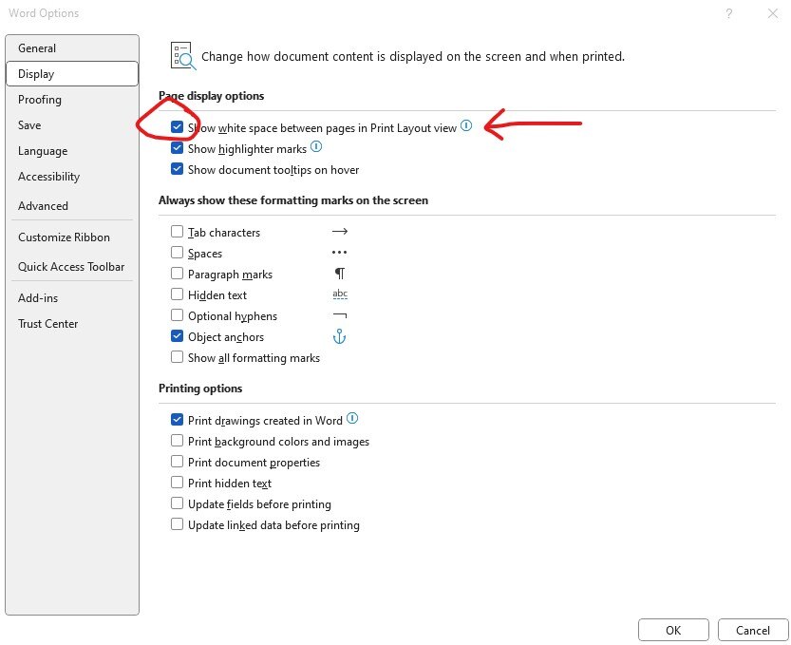Tick the Hidden text checkbox
The width and height of the screenshot is (791, 645).
point(177,294)
